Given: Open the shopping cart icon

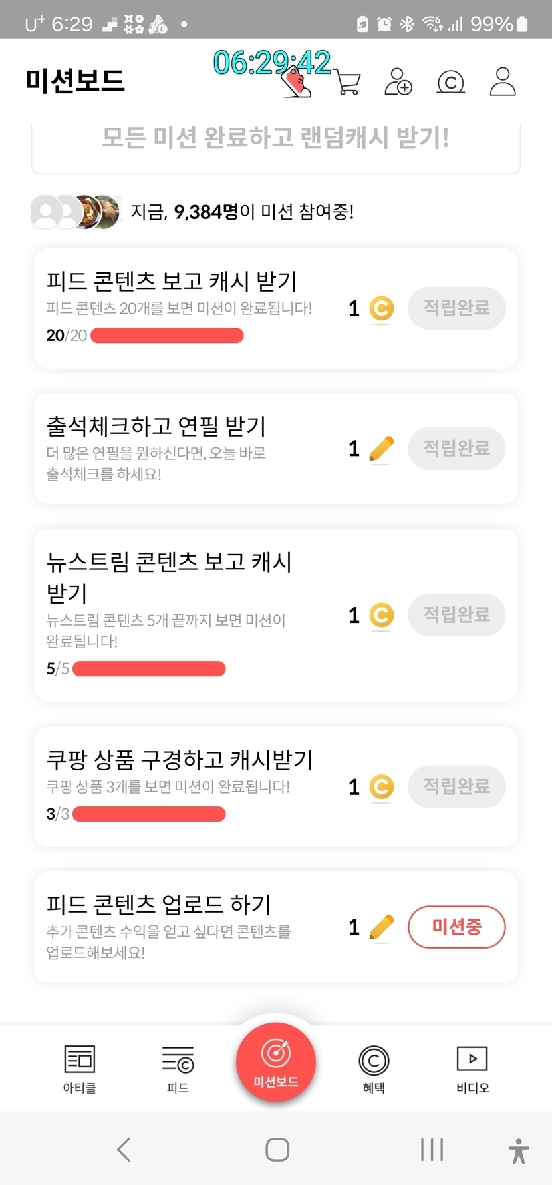Looking at the screenshot, I should coord(348,83).
